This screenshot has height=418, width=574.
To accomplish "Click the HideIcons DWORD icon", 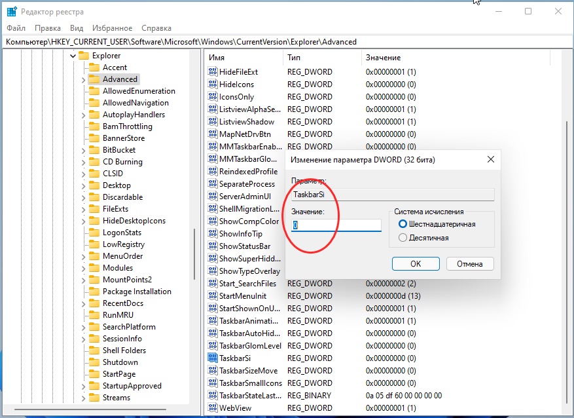I will click(212, 84).
